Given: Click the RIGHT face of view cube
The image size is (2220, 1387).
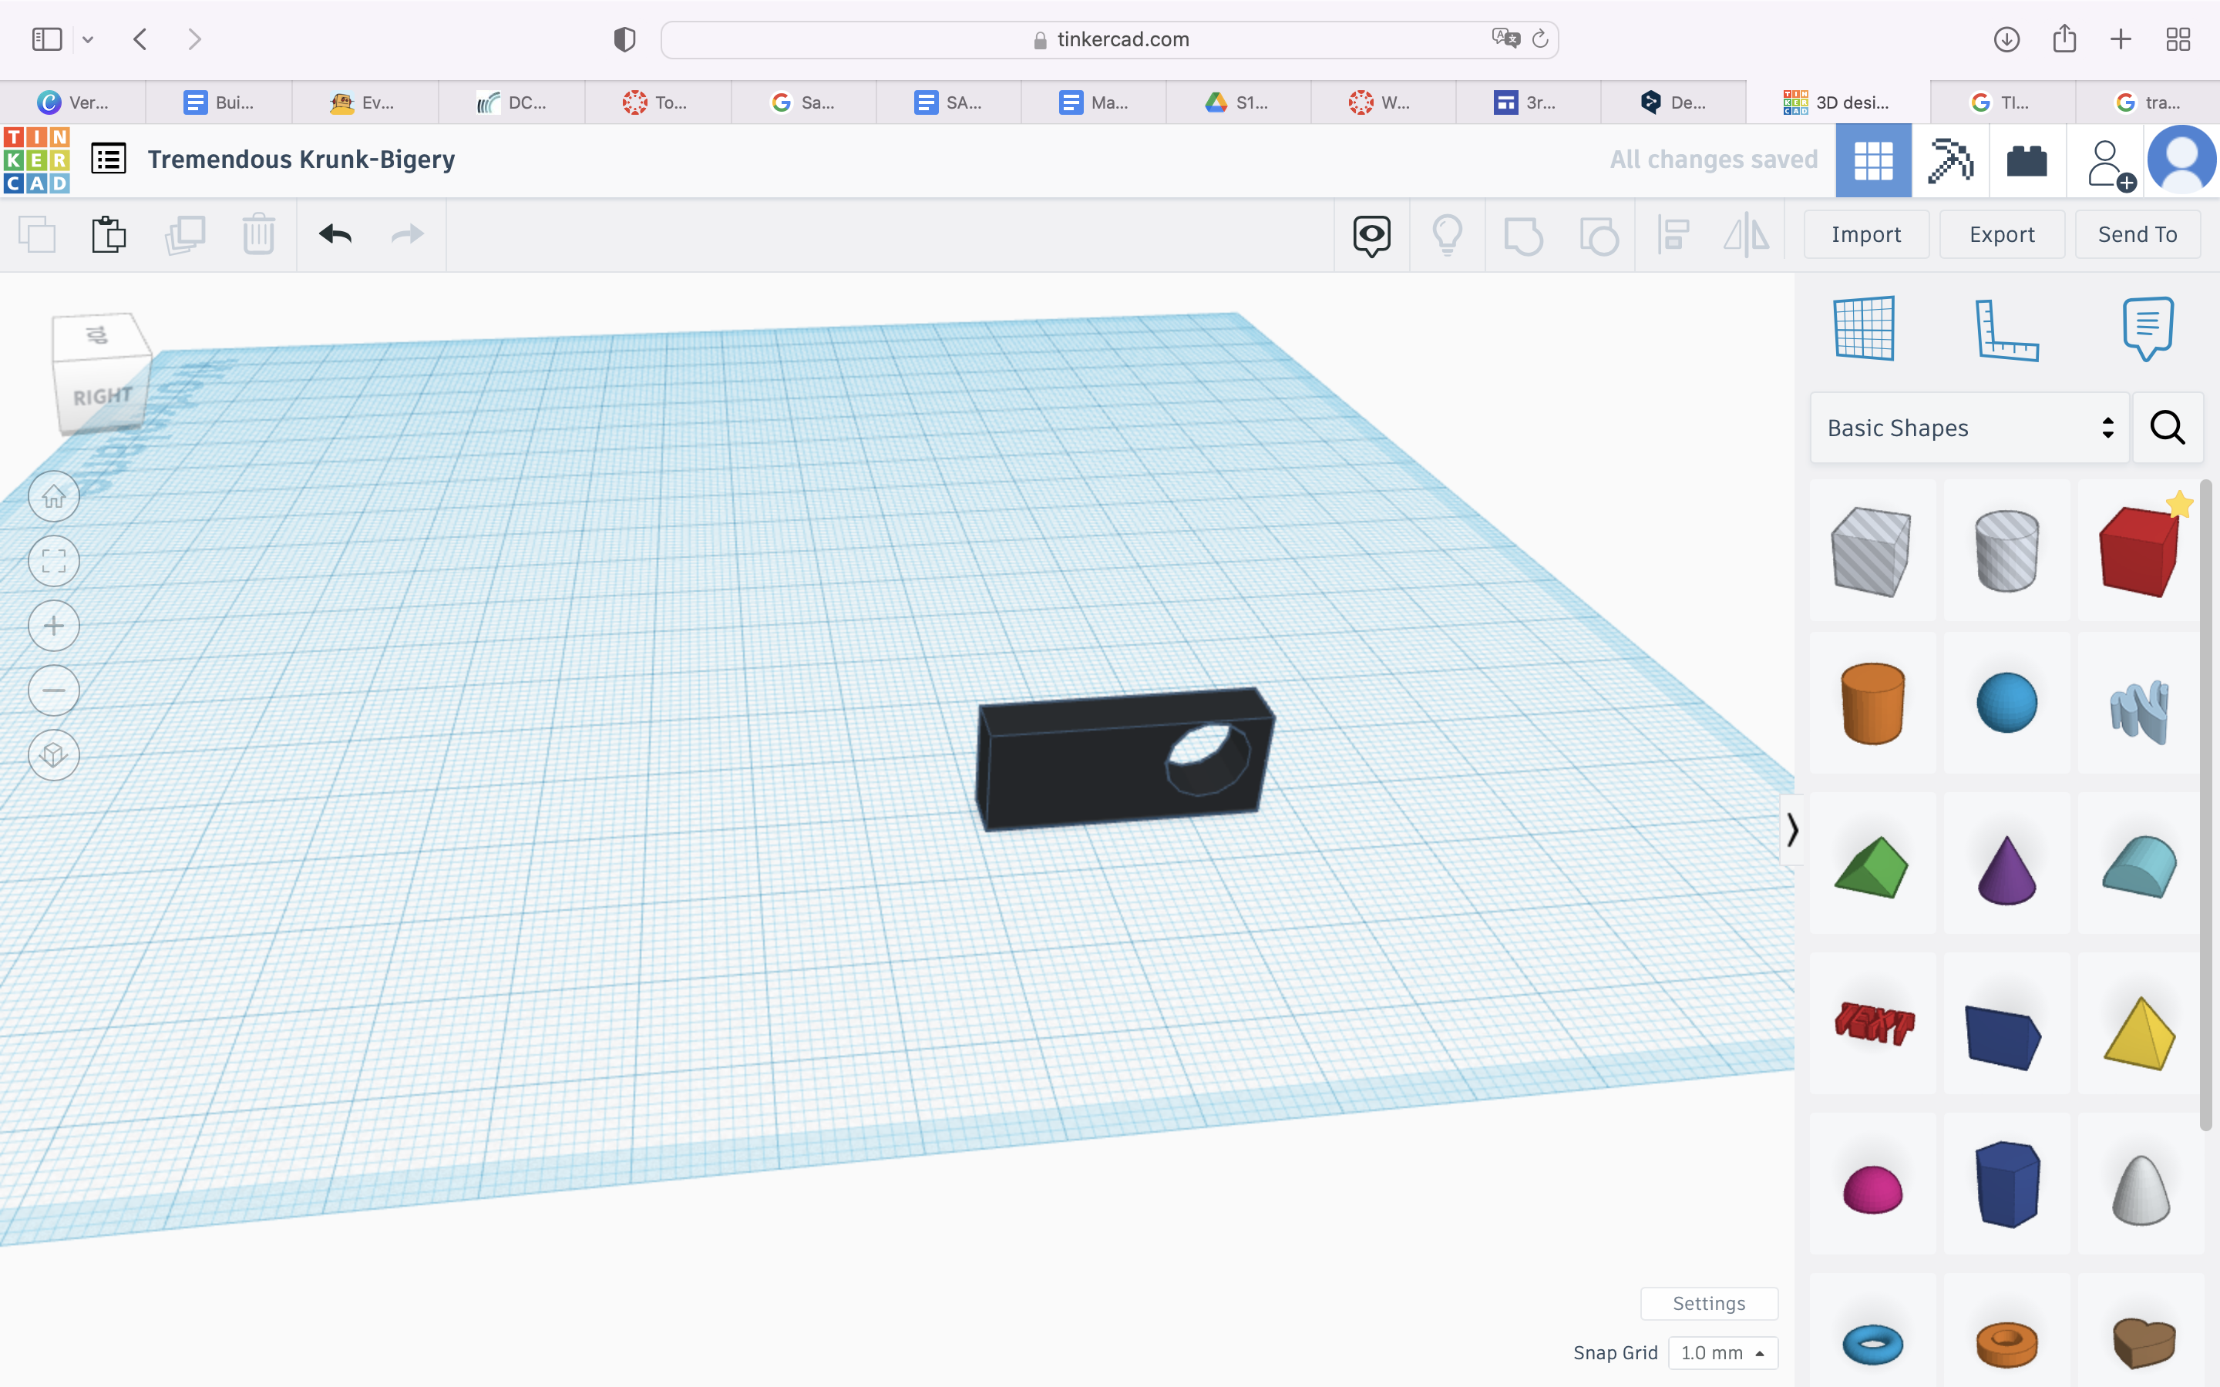Looking at the screenshot, I should [102, 396].
